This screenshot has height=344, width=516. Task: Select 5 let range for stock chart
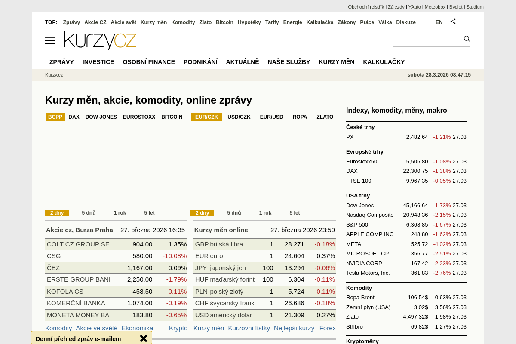click(149, 213)
